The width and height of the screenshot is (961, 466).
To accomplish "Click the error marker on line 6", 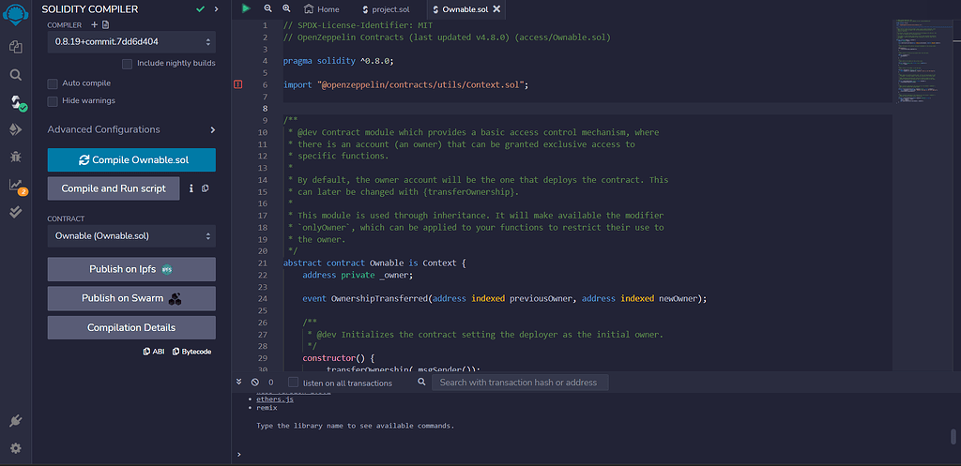I will (x=238, y=84).
